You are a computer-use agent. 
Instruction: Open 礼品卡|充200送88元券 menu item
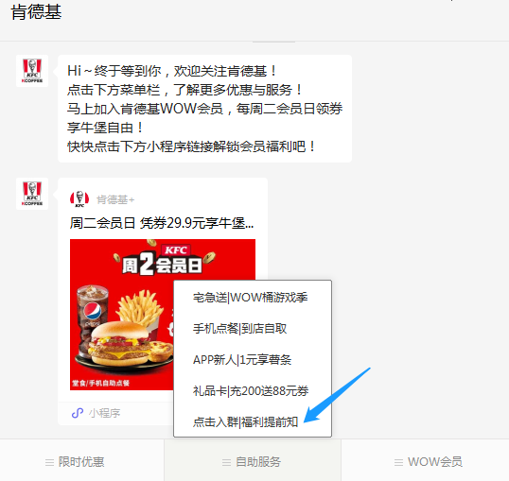253,391
